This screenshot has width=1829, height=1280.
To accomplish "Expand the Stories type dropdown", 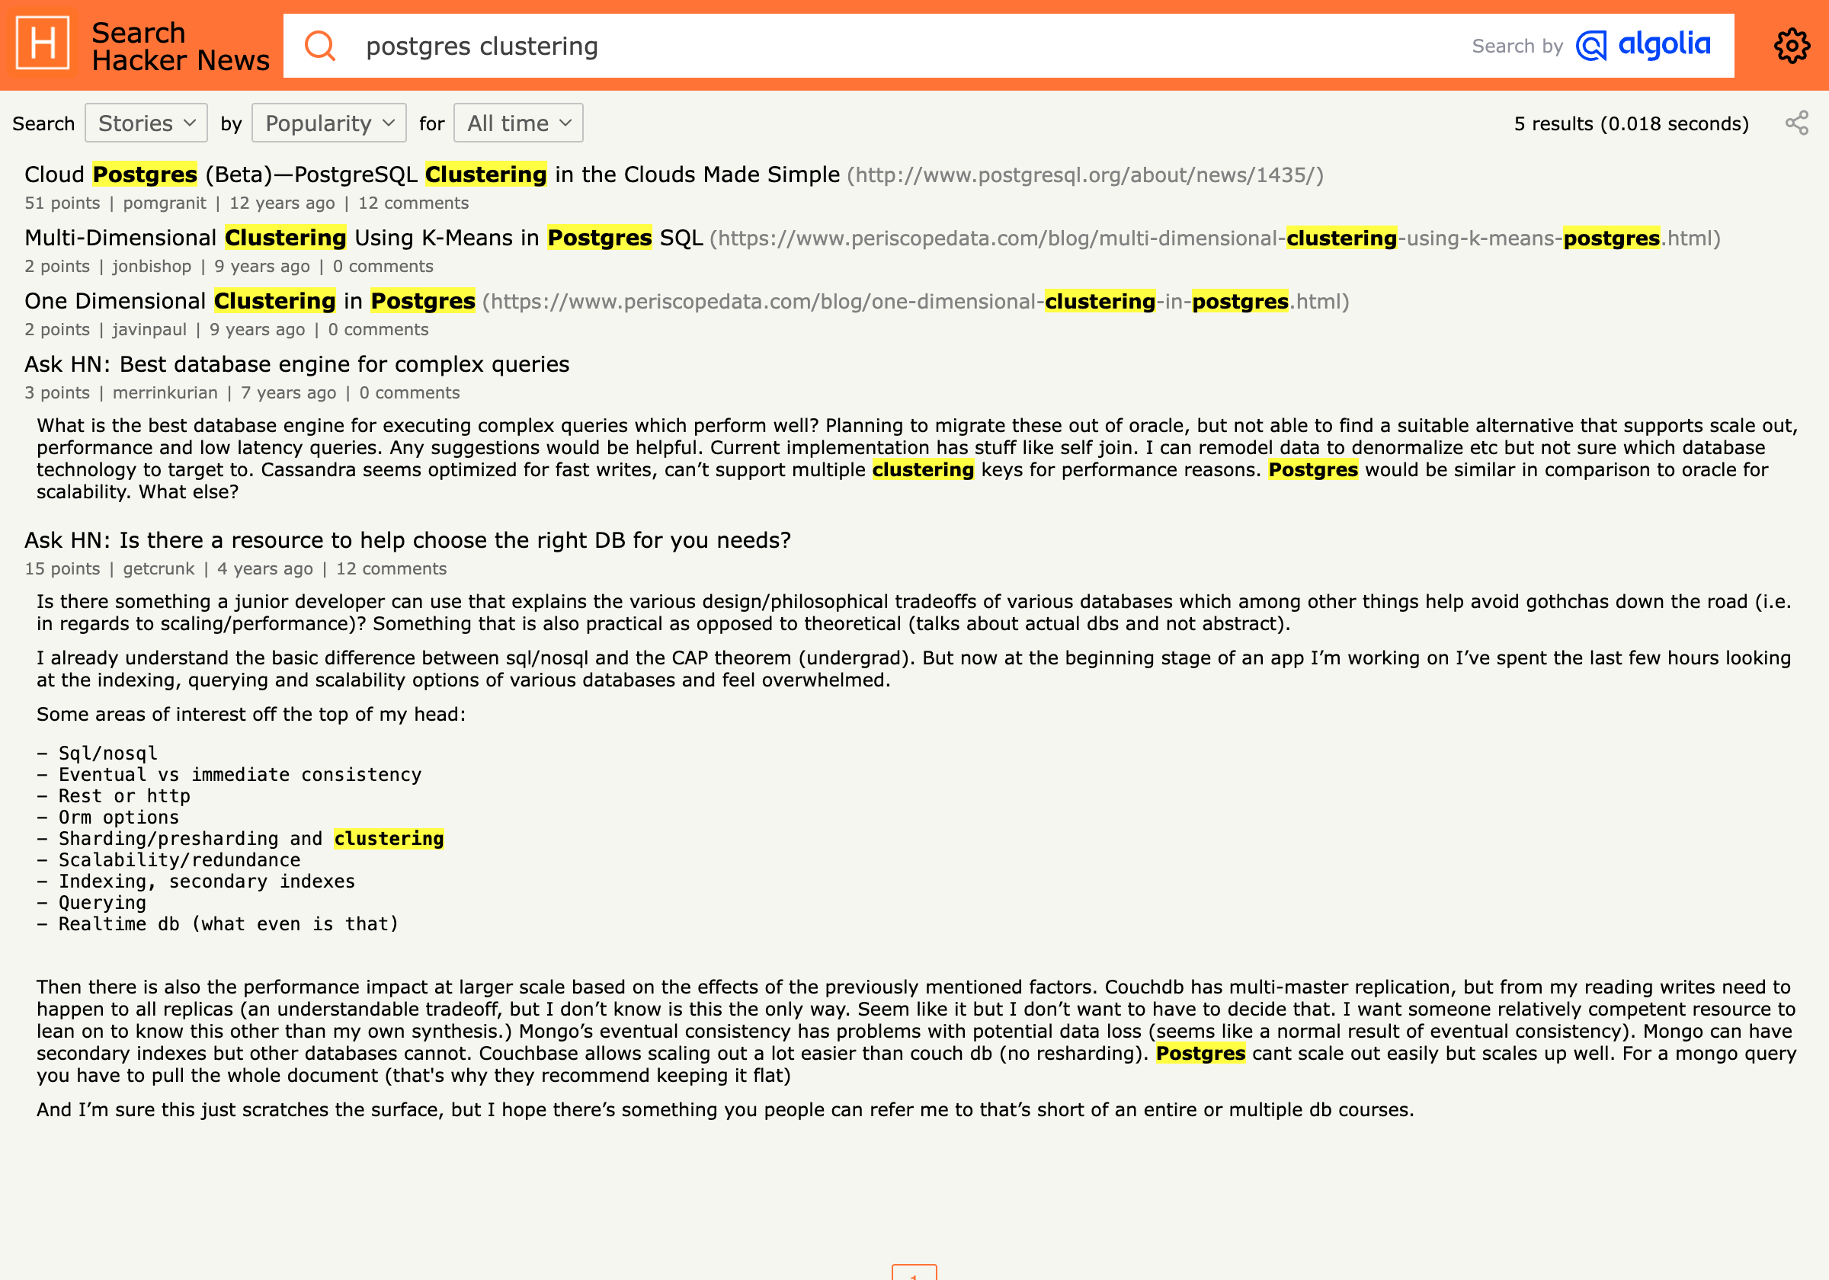I will [146, 123].
